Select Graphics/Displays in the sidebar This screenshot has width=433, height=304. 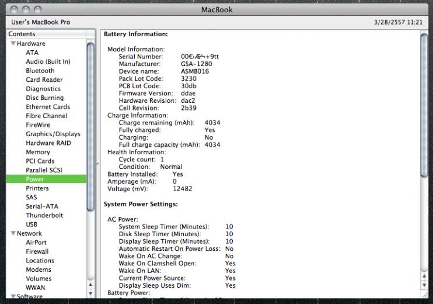[x=53, y=134]
